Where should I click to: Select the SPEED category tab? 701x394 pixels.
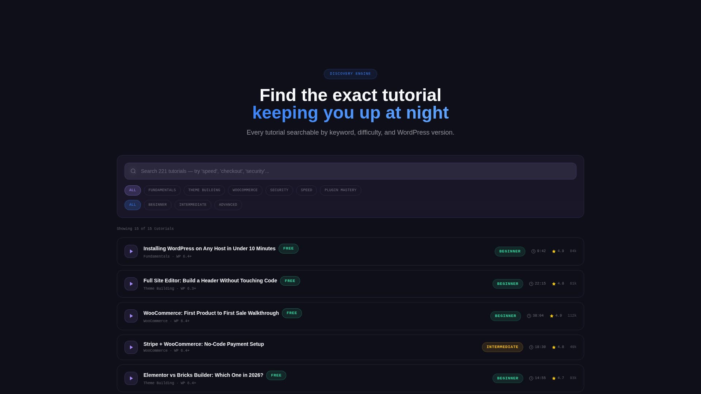[x=306, y=190]
